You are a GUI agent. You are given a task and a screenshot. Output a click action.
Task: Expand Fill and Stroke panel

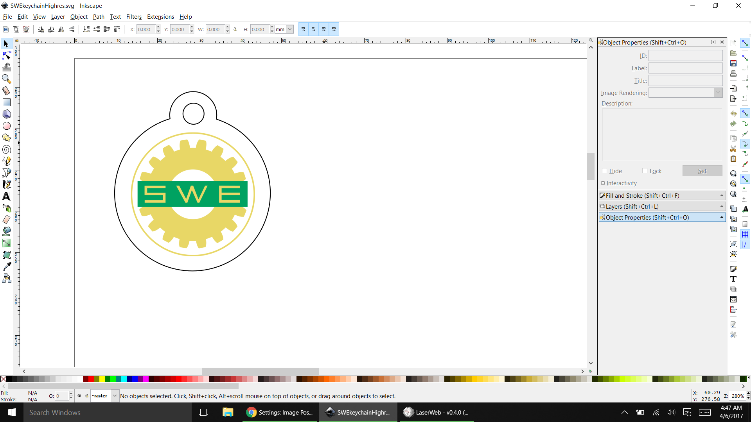(x=662, y=195)
